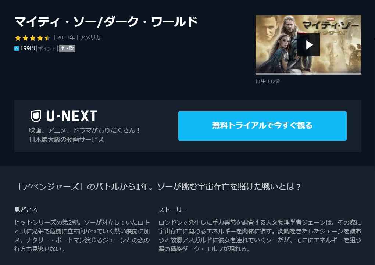Screen dimensions: 375x265
Task: Click the アメリカ country label
Action: pos(90,37)
